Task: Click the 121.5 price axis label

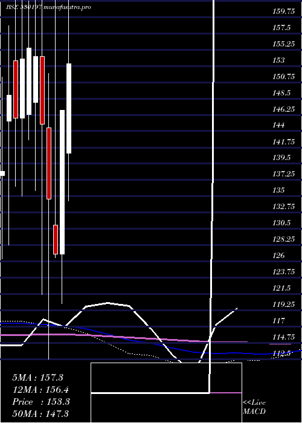Action: pyautogui.click(x=281, y=288)
